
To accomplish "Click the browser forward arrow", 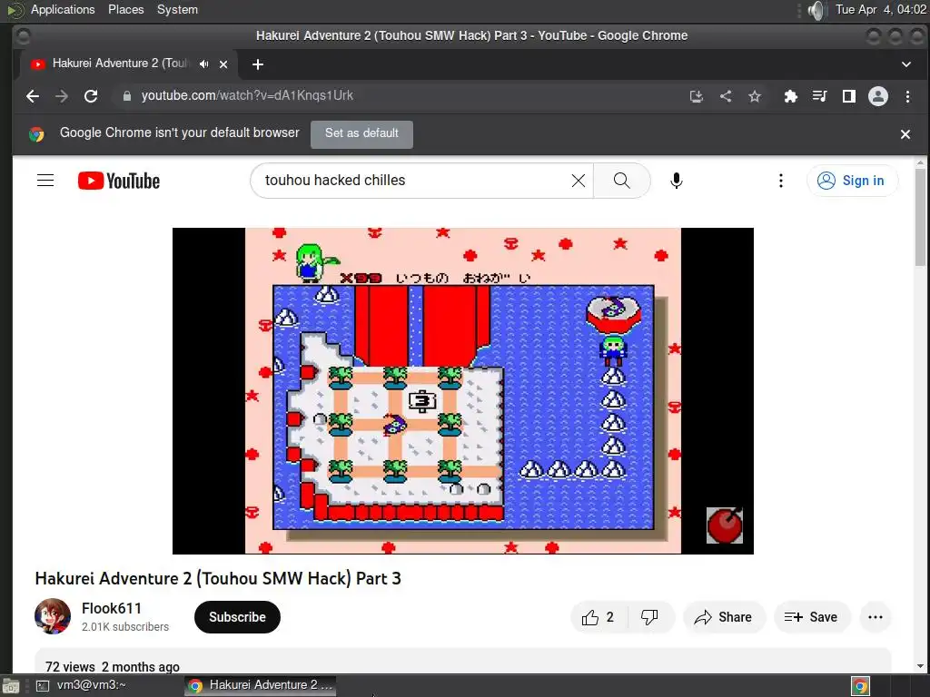I will 62,96.
